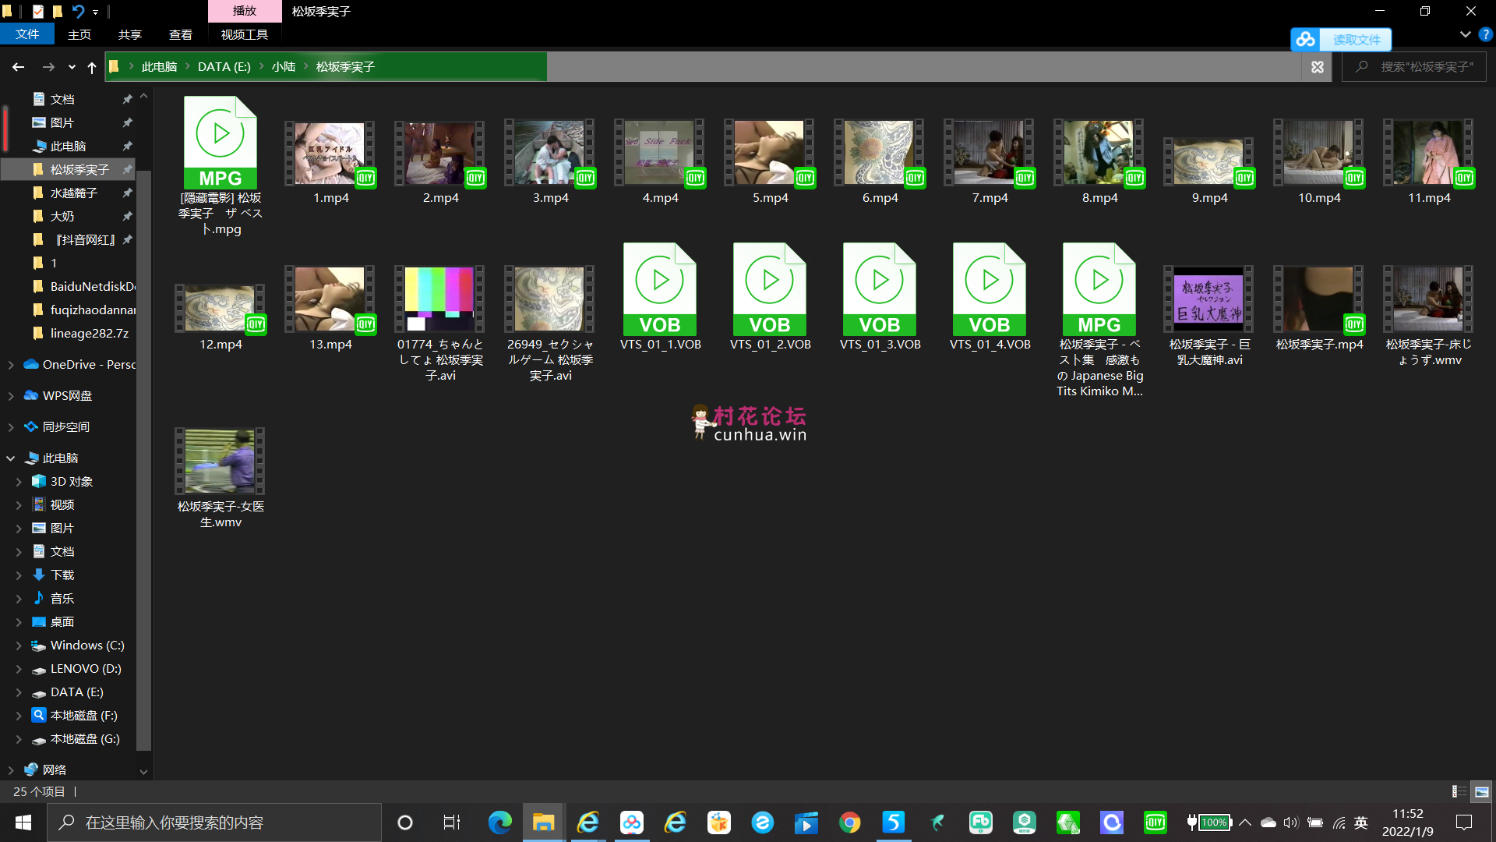This screenshot has height=842, width=1496.
Task: Expand the ribbon with chevron arrow
Action: [1465, 34]
